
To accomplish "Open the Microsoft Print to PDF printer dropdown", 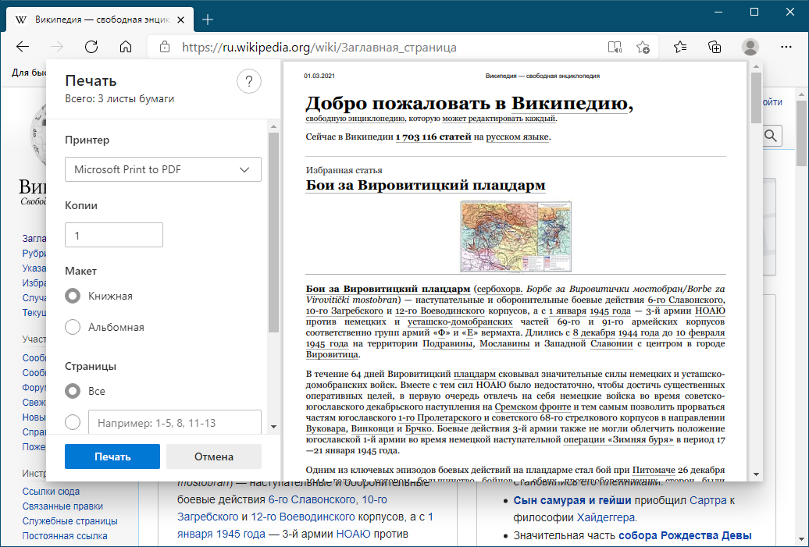I will (163, 169).
